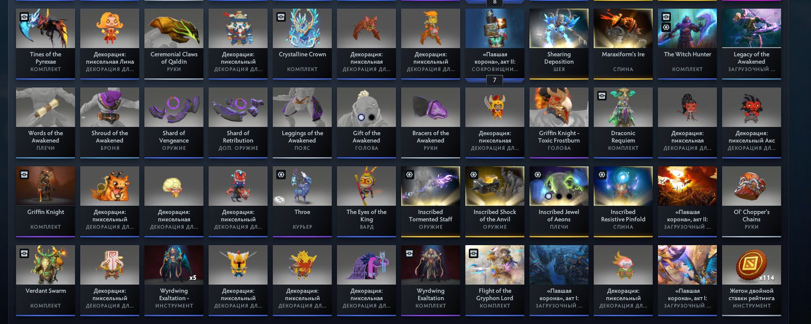Open the double rating token x114 item
Image resolution: width=811 pixels, height=324 pixels.
752,280
